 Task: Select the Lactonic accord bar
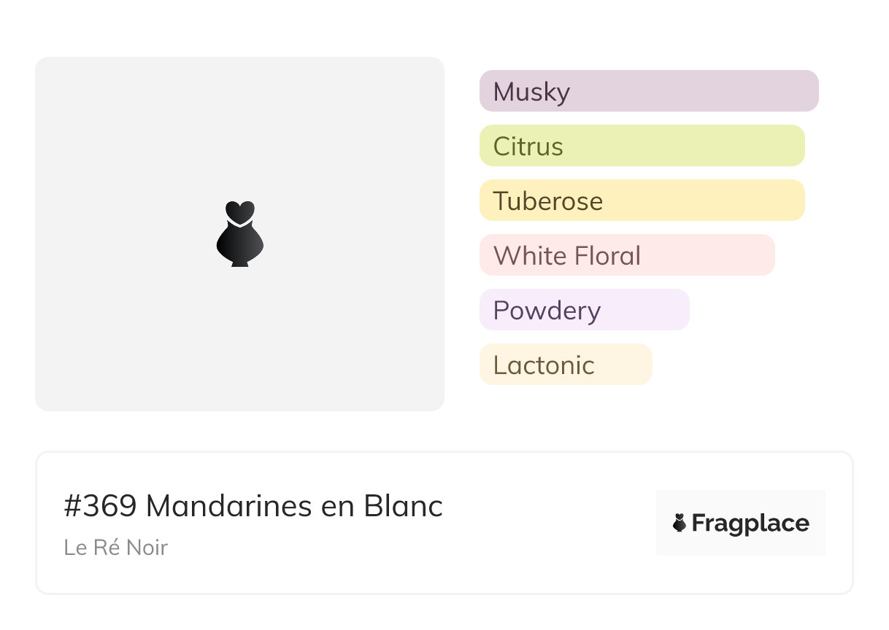tap(565, 365)
